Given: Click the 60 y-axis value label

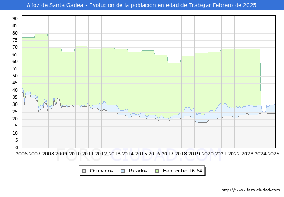Looking at the screenshot, I should 15,61.
